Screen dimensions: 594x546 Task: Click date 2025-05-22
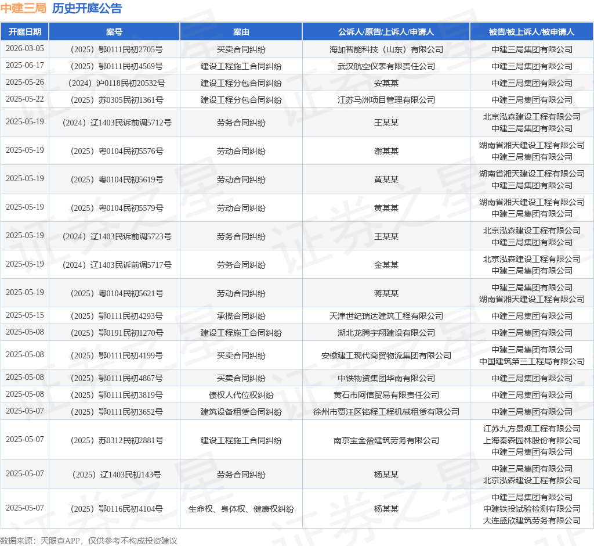(x=24, y=99)
